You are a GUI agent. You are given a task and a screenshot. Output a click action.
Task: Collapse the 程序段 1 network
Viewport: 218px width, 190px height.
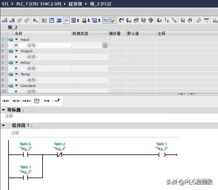pyautogui.click(x=4, y=125)
